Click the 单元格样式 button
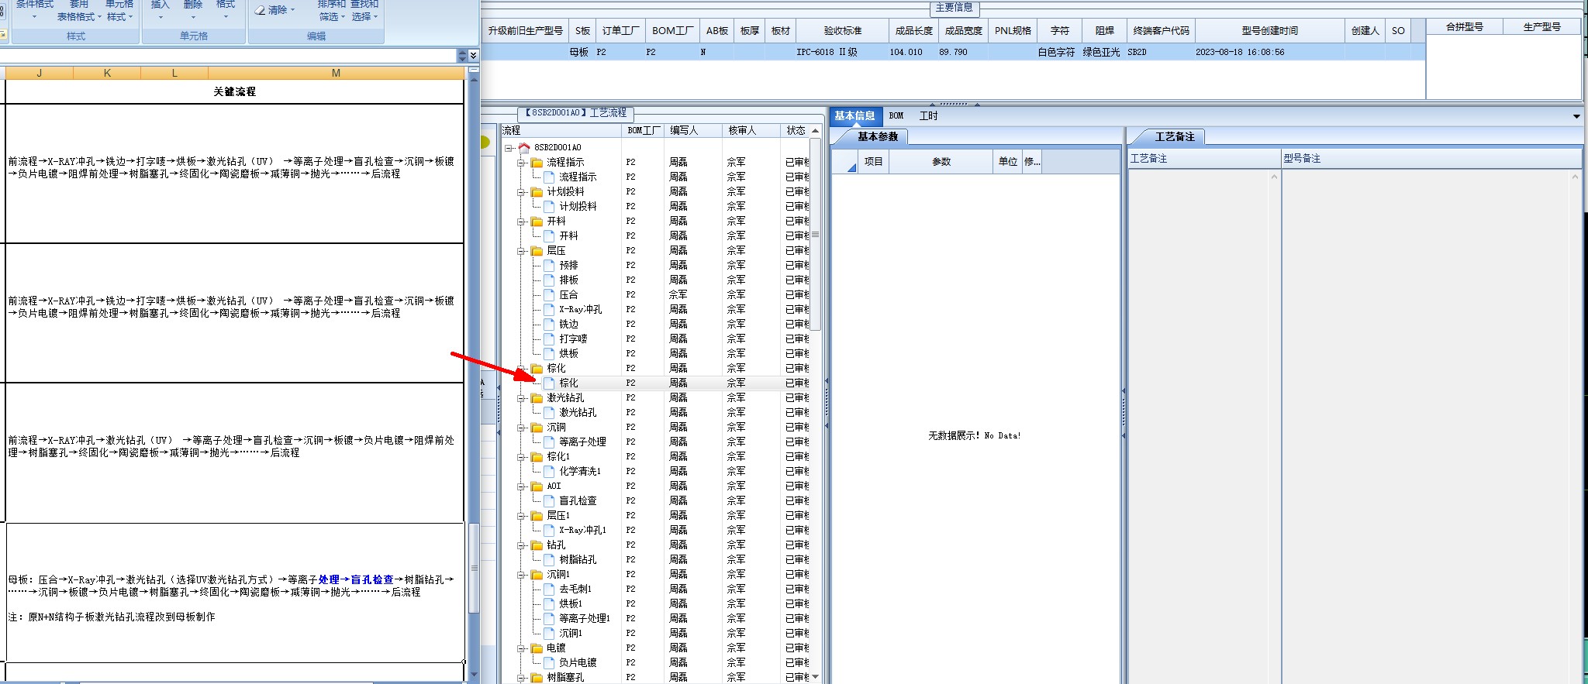Screen dimensions: 1588x684 [119, 10]
